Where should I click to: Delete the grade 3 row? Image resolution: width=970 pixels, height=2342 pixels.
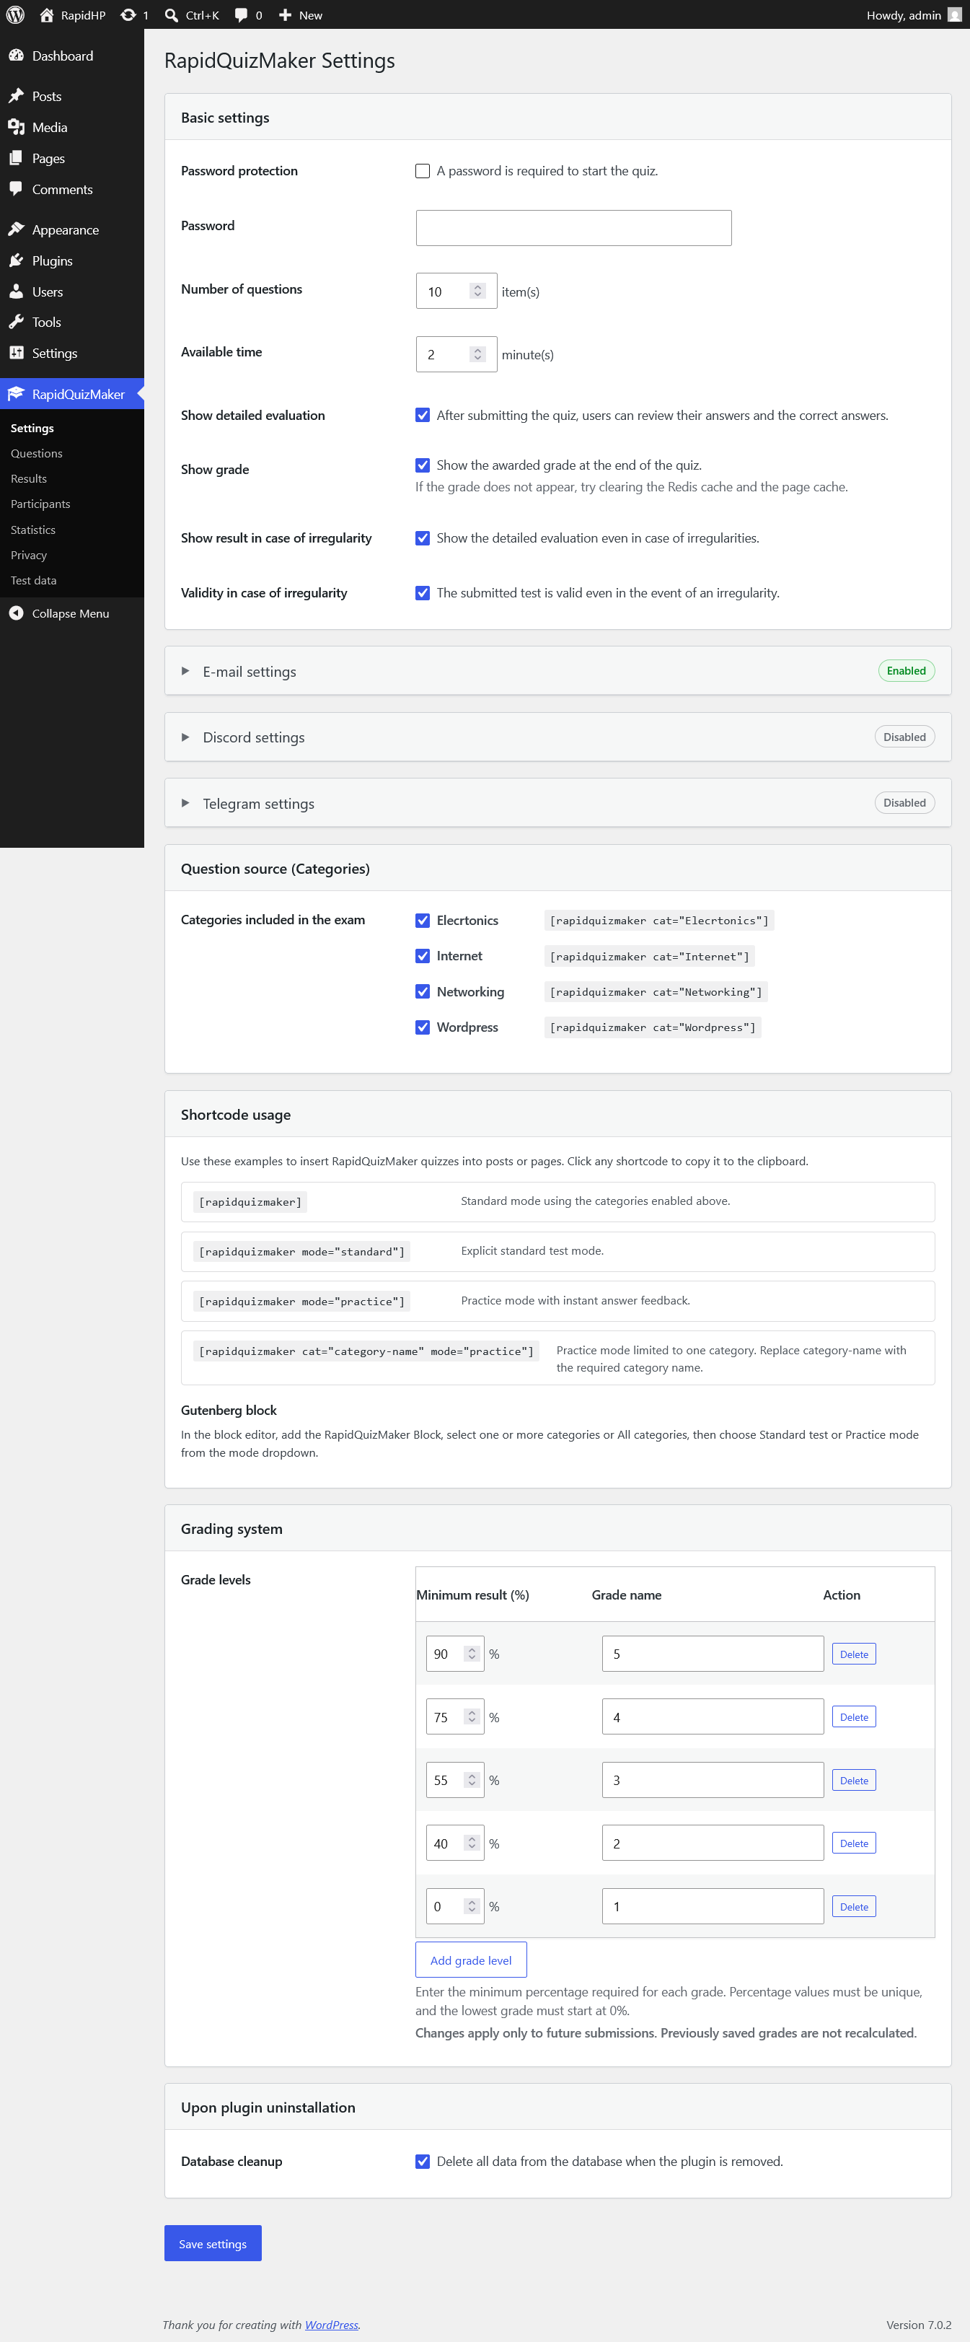[854, 1780]
